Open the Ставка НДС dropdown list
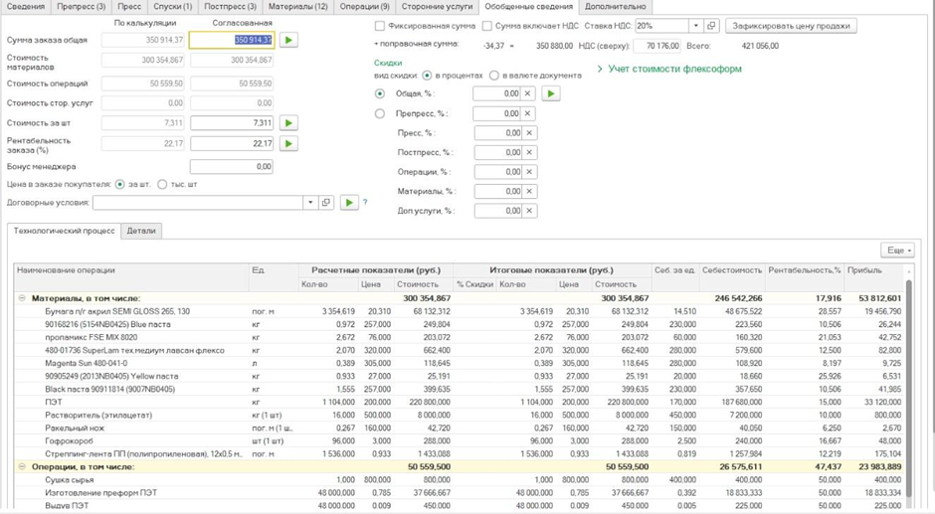The width and height of the screenshot is (935, 514). pyautogui.click(x=694, y=26)
